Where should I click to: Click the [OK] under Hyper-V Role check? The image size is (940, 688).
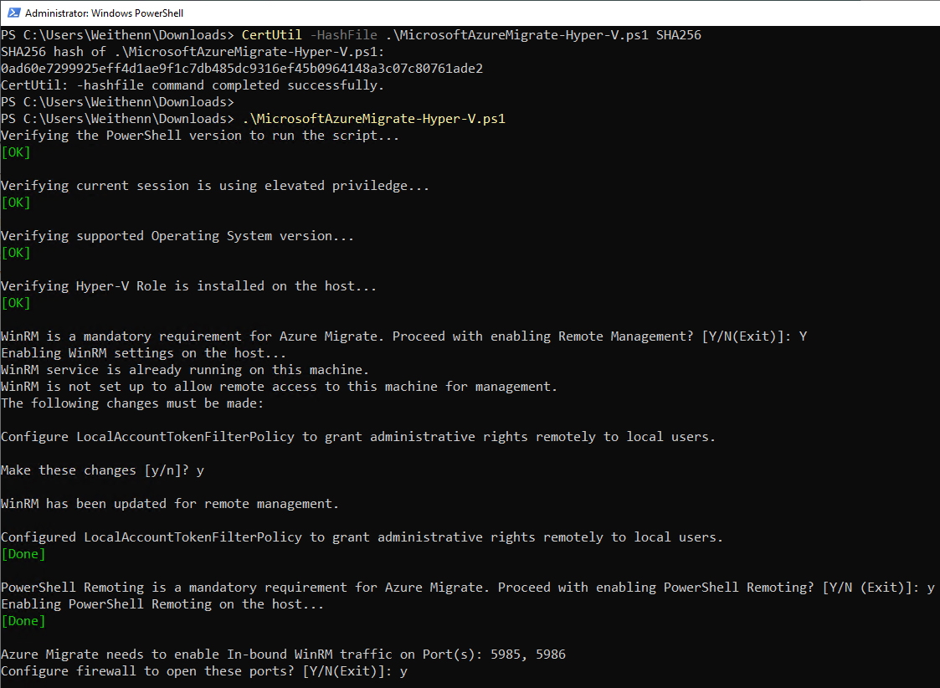16,303
